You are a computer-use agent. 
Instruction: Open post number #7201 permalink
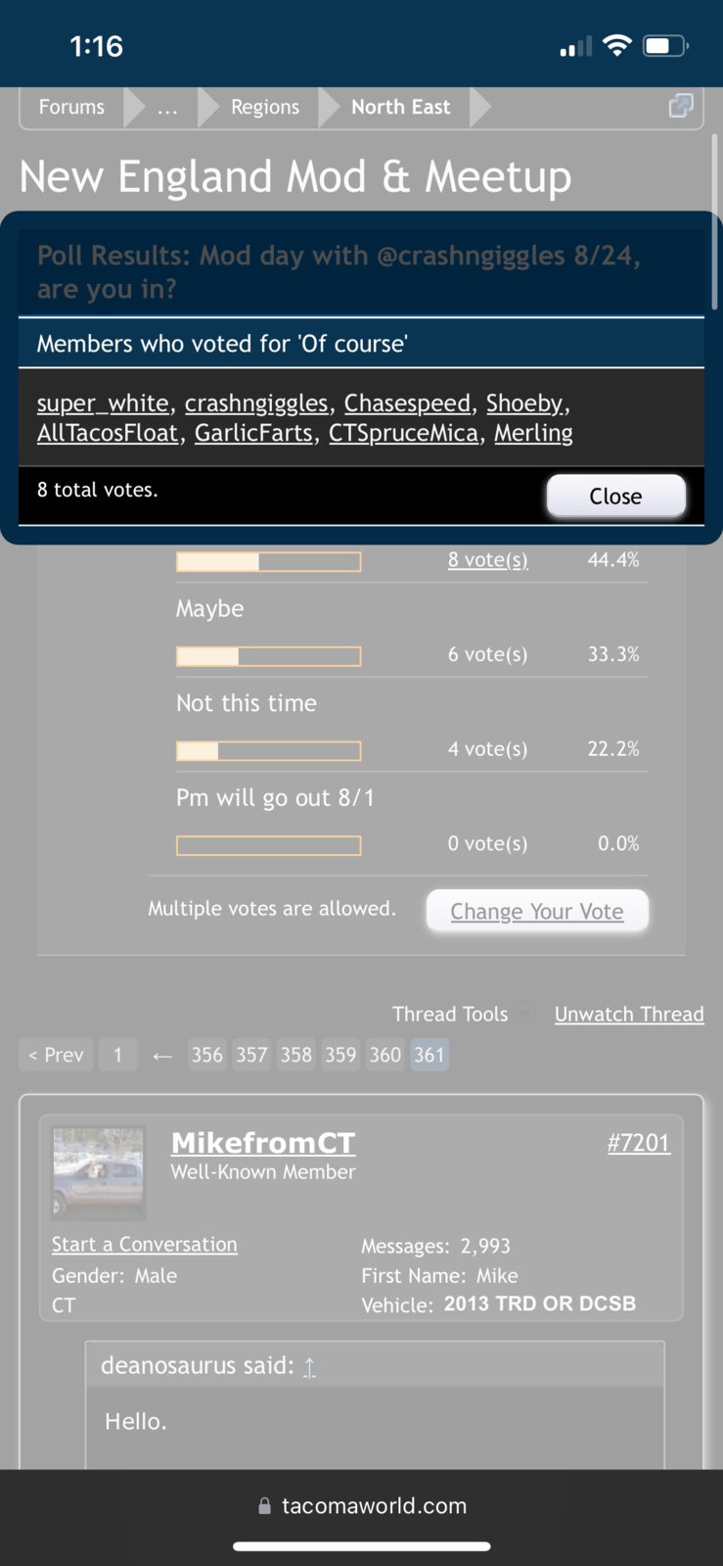pos(639,1143)
